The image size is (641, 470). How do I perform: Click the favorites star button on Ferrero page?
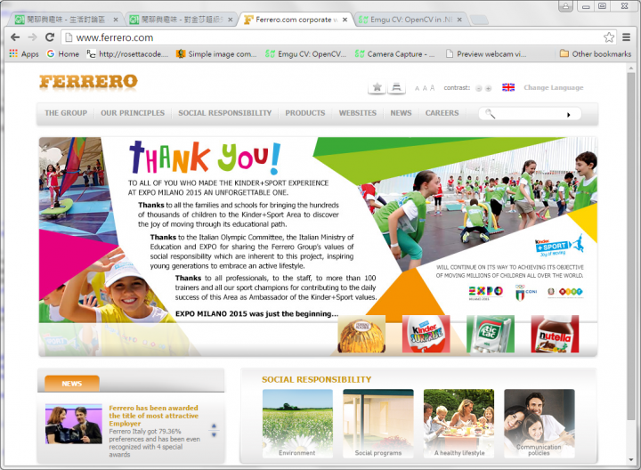tap(377, 87)
